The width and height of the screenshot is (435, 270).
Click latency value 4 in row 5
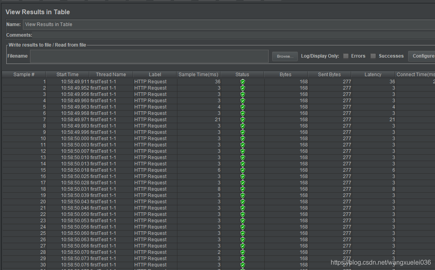[x=394, y=107]
